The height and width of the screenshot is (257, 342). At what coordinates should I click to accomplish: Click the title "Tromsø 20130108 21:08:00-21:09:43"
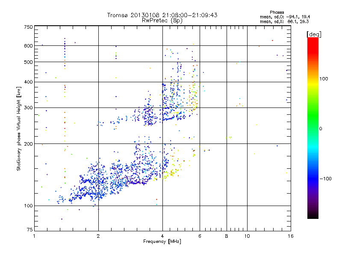[x=162, y=15]
